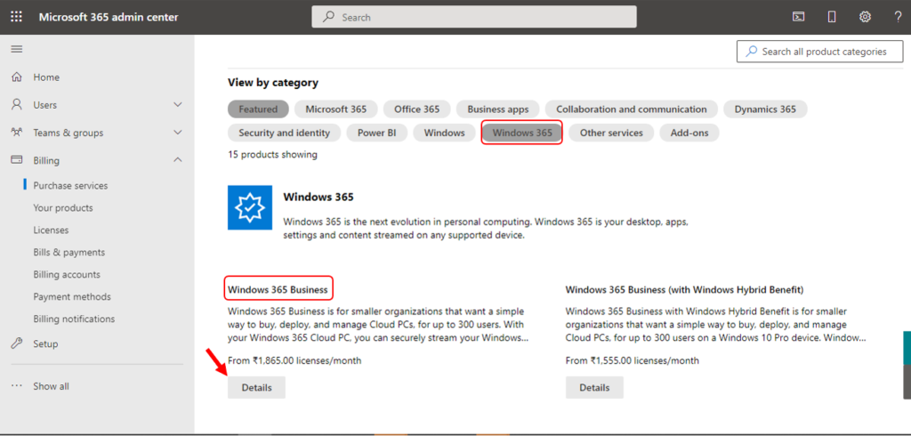This screenshot has width=911, height=436.
Task: Select Security and identity category
Action: (x=284, y=133)
